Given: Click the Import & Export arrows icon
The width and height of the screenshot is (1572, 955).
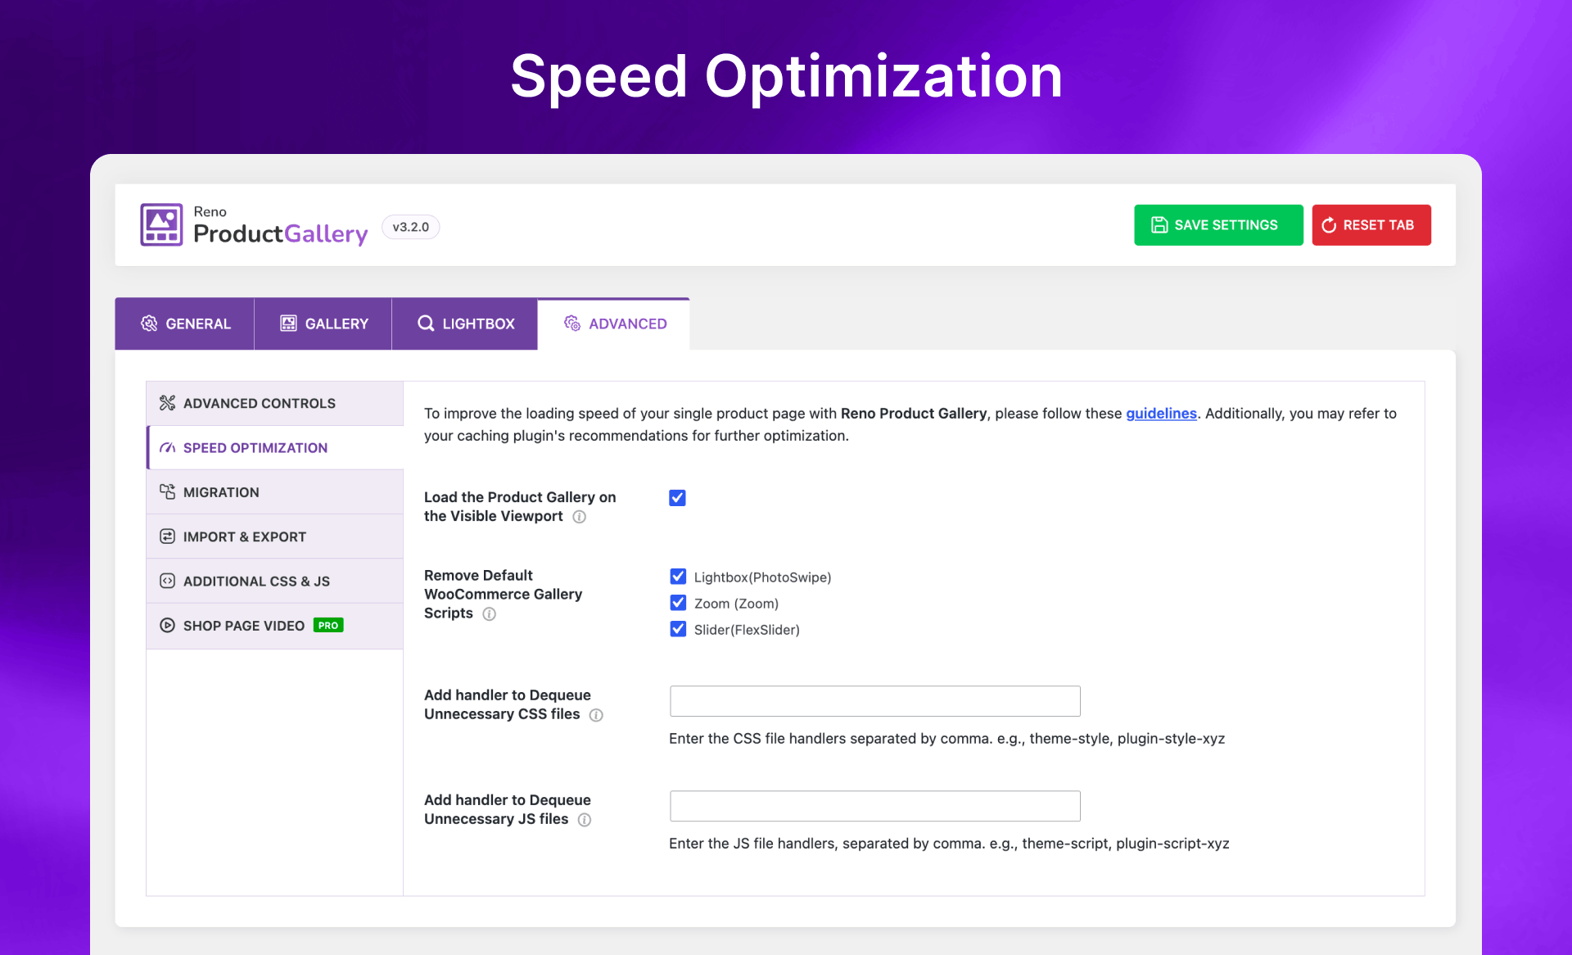Looking at the screenshot, I should coord(167,536).
